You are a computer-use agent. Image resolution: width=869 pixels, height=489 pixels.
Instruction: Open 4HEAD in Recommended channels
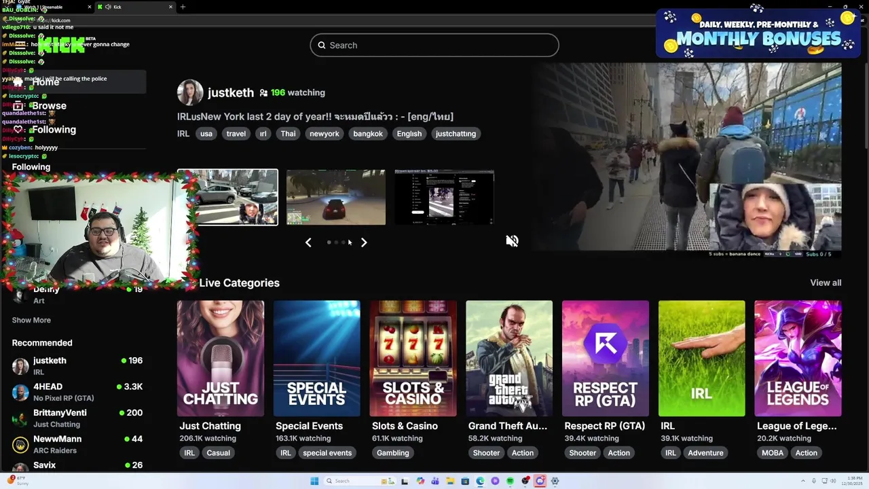click(77, 392)
